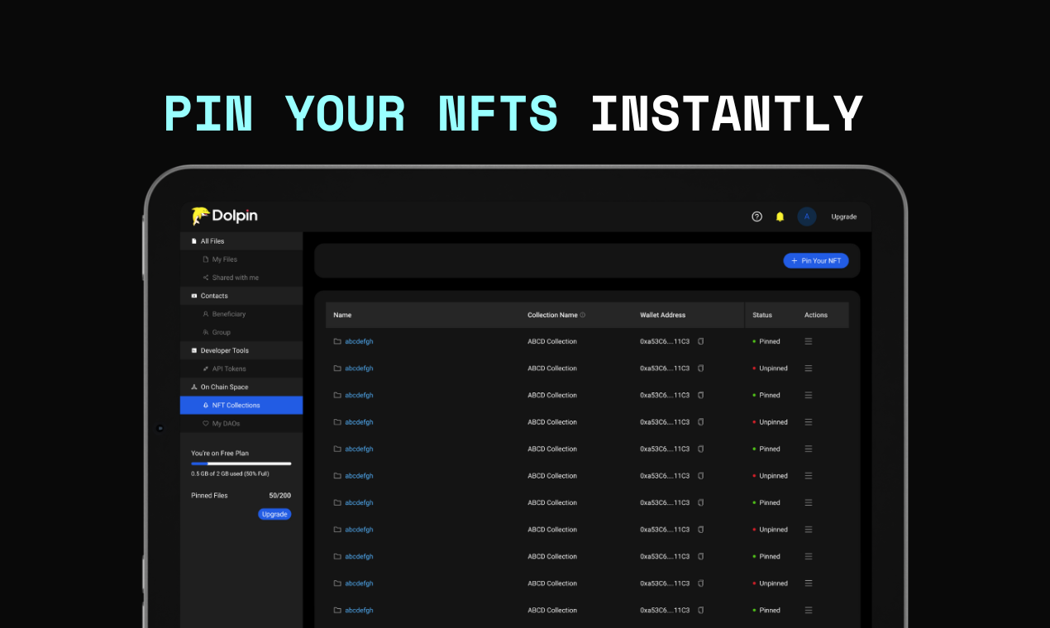Screen dimensions: 1050x628
Task: Select the On Chain Space section
Action: 241,387
